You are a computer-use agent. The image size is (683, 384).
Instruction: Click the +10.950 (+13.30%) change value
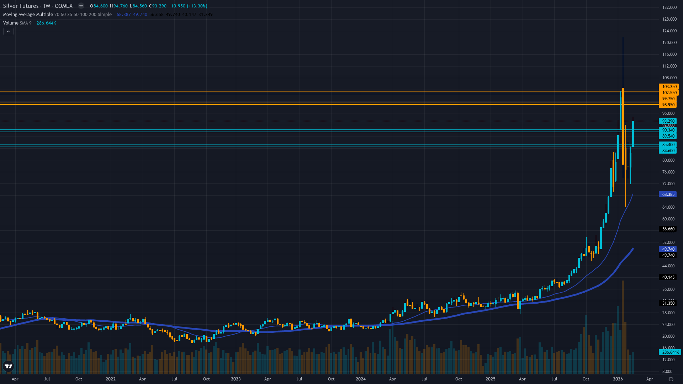tap(188, 6)
